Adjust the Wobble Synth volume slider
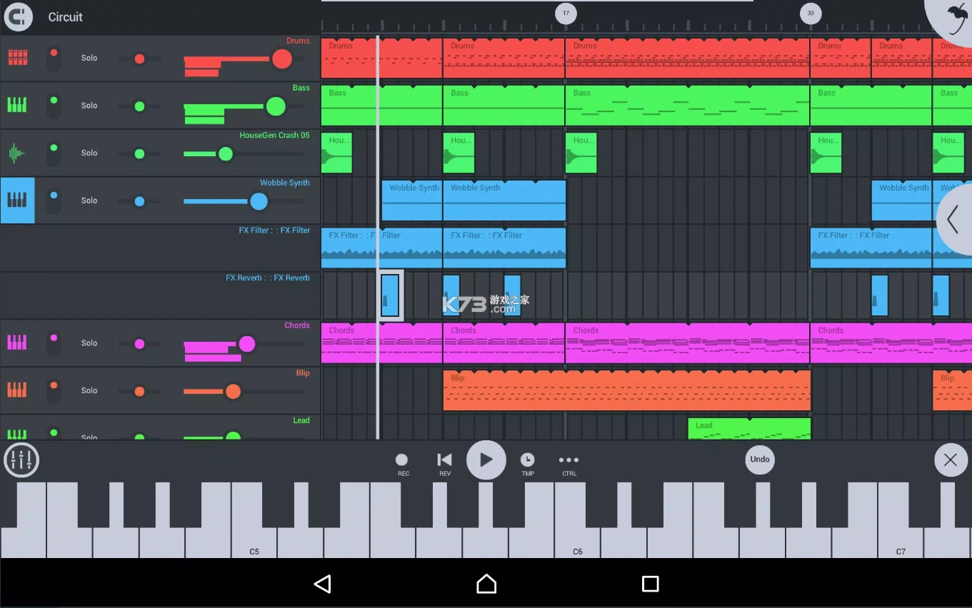 (259, 202)
